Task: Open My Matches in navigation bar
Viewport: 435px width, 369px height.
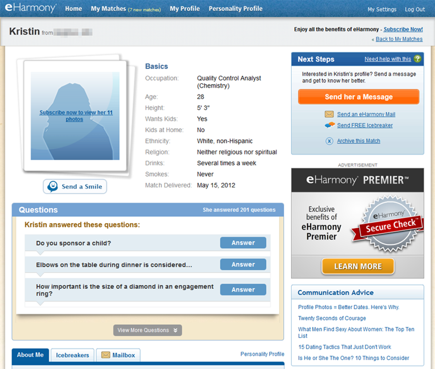Action: pos(108,9)
